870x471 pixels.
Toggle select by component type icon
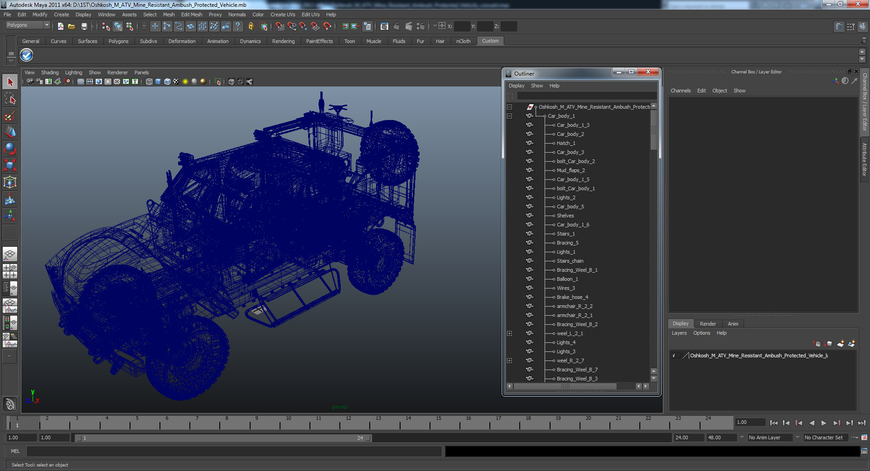pyautogui.click(x=130, y=26)
